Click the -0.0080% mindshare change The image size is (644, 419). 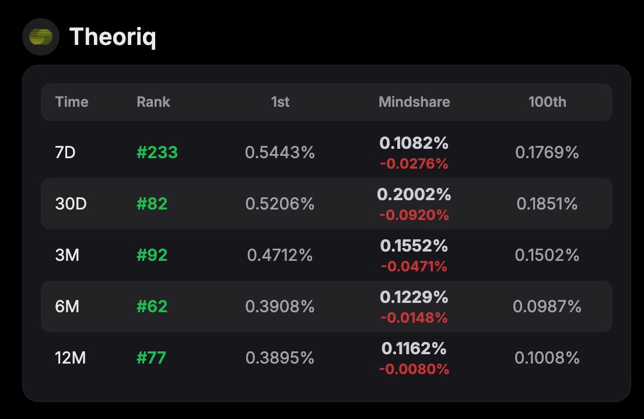tap(414, 369)
